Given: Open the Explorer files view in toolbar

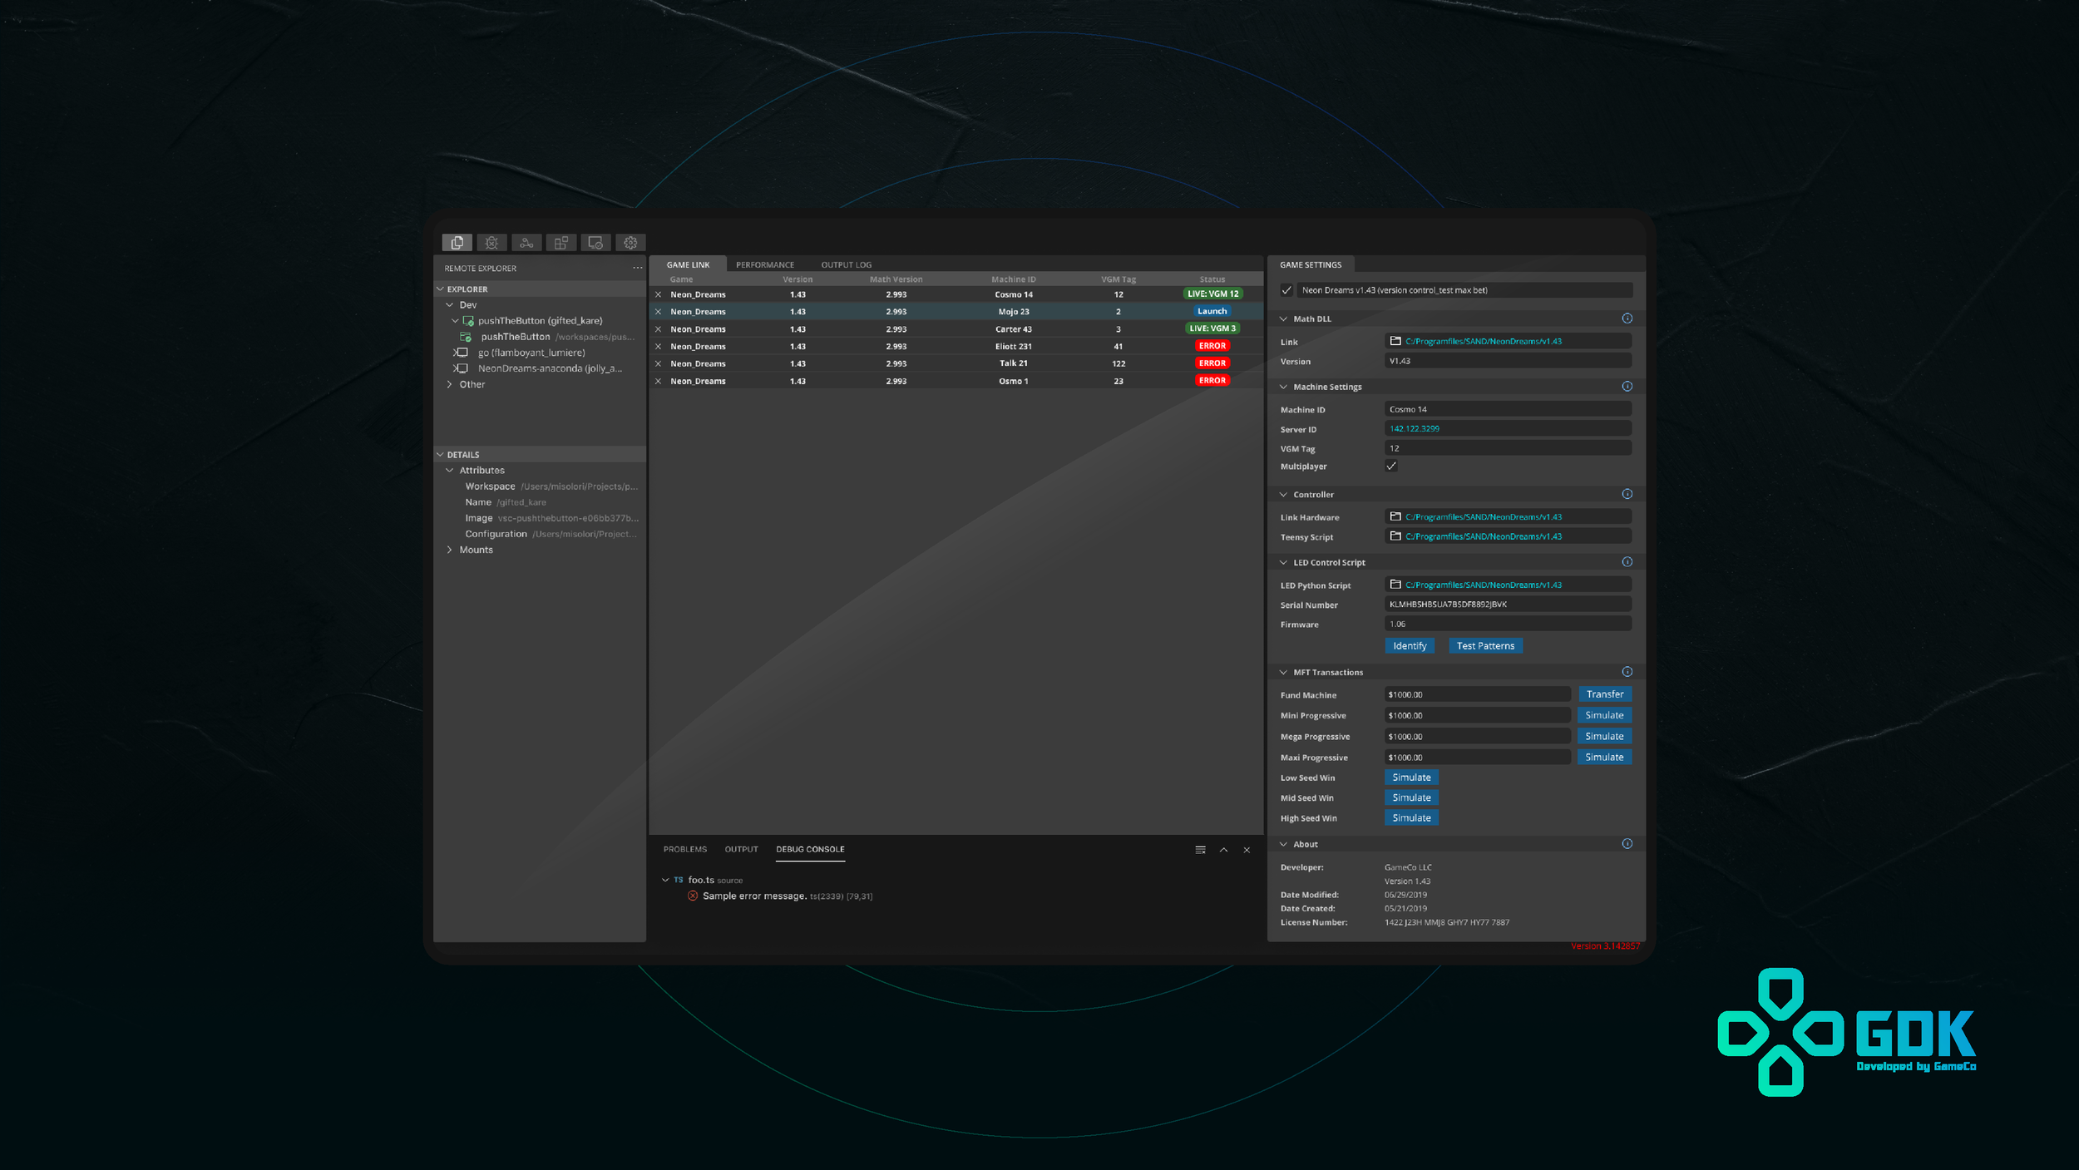Looking at the screenshot, I should [x=457, y=243].
